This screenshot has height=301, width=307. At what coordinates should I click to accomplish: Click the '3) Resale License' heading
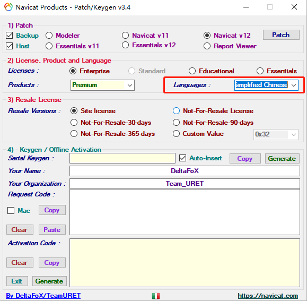point(34,100)
